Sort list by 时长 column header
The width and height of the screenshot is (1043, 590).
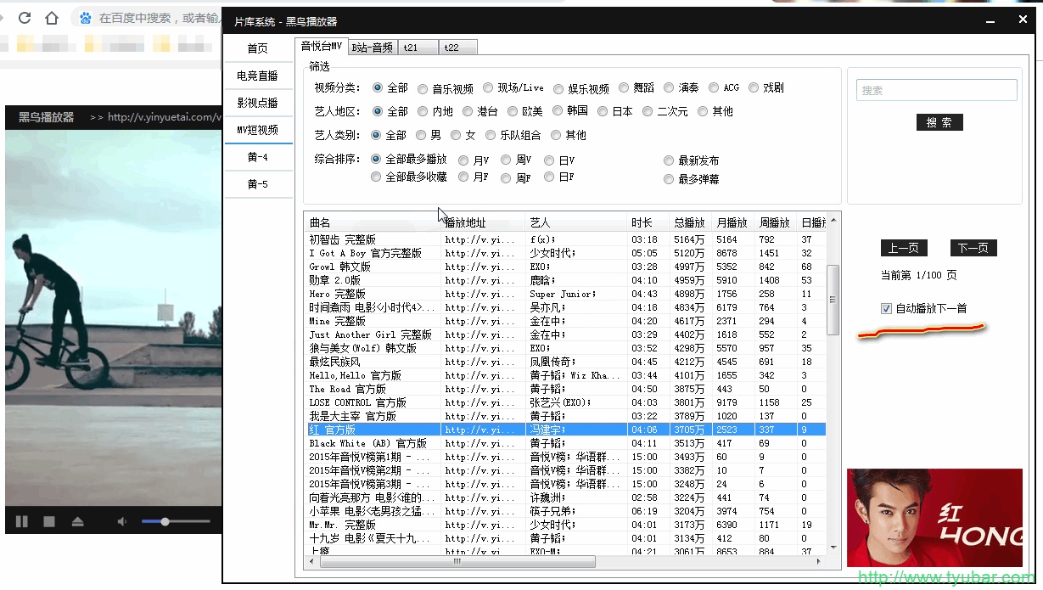click(648, 222)
